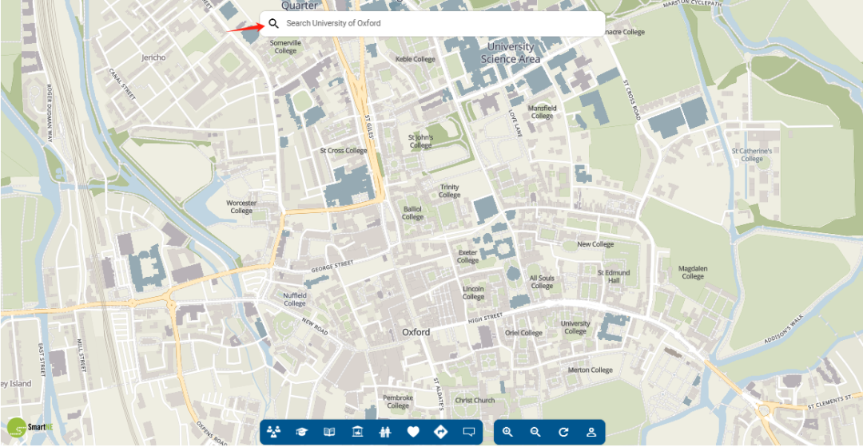Click the New College label
Screen dimensions: 863x447
pyautogui.click(x=595, y=244)
